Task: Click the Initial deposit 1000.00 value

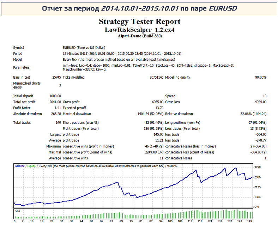Action: point(55,96)
